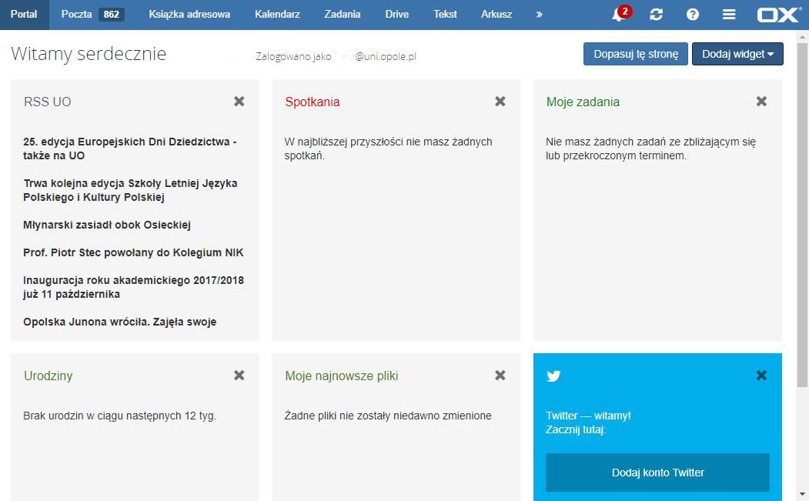Click the refresh icon in top bar
This screenshot has height=501, width=809.
click(657, 15)
